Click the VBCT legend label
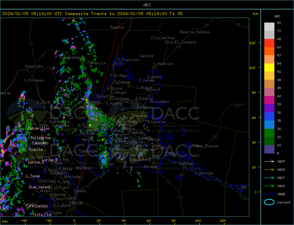Image resolution: width=294 pixels, height=225 pixels. coord(281,178)
